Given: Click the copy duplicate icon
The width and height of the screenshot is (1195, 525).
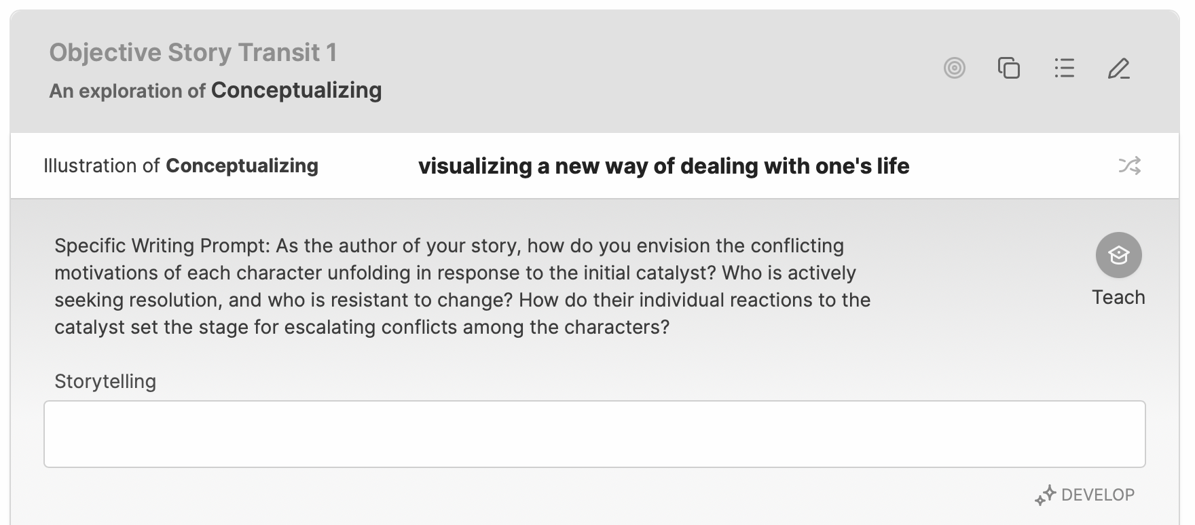Looking at the screenshot, I should click(x=1009, y=68).
